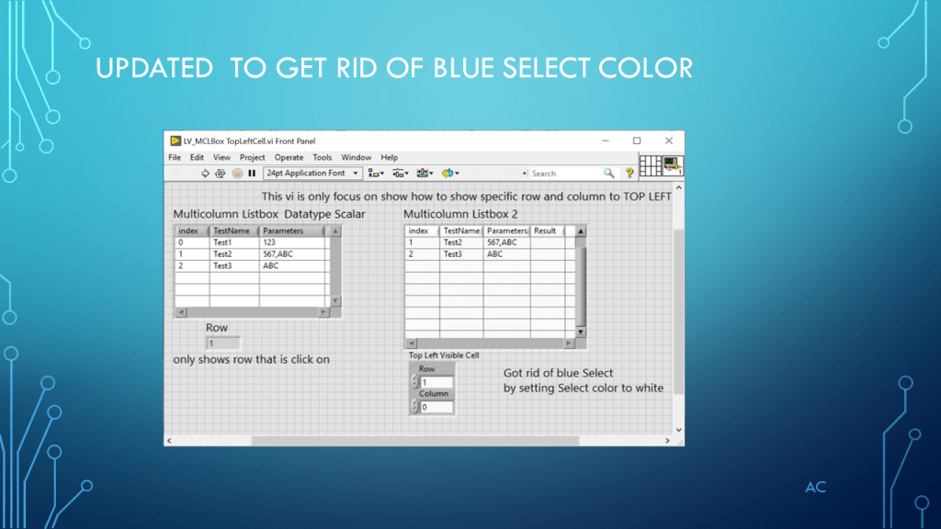Click the Row stepper of Top Left Cell
The width and height of the screenshot is (941, 529).
(414, 382)
